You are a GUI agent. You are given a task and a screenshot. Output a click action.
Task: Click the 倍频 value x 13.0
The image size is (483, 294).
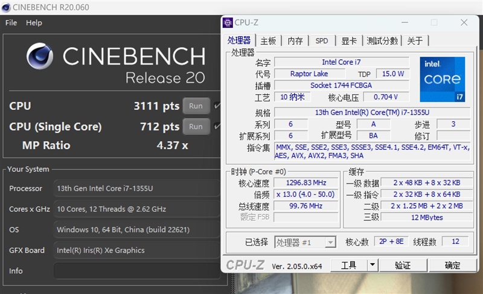[x=306, y=194]
